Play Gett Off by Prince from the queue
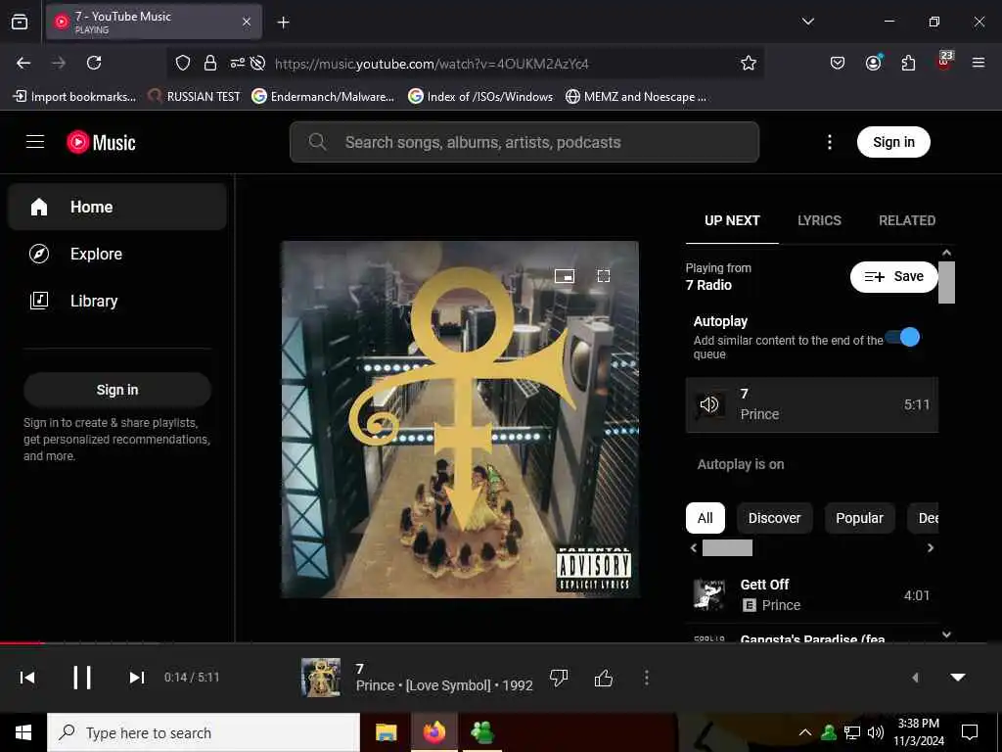 [811, 595]
